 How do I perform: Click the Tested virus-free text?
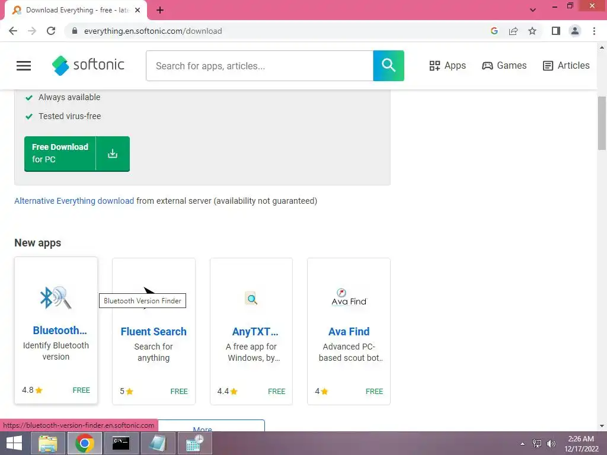(x=70, y=116)
